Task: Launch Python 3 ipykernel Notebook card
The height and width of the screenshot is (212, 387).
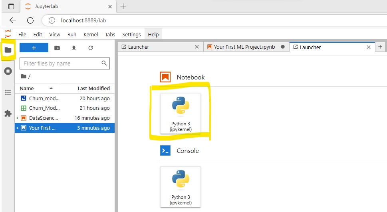Action: coord(181,113)
